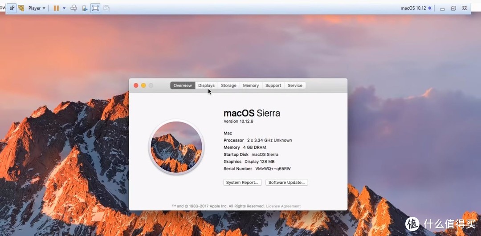
Task: Toggle full screen mode icon
Action: coord(95,8)
